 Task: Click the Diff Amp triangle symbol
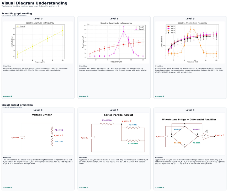tap(206, 137)
